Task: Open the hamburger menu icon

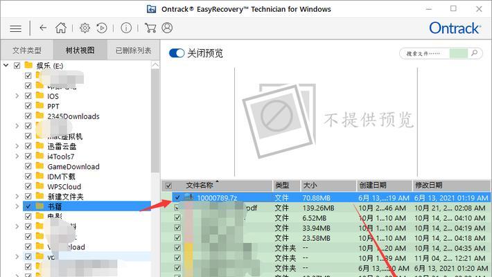Action: click(15, 28)
